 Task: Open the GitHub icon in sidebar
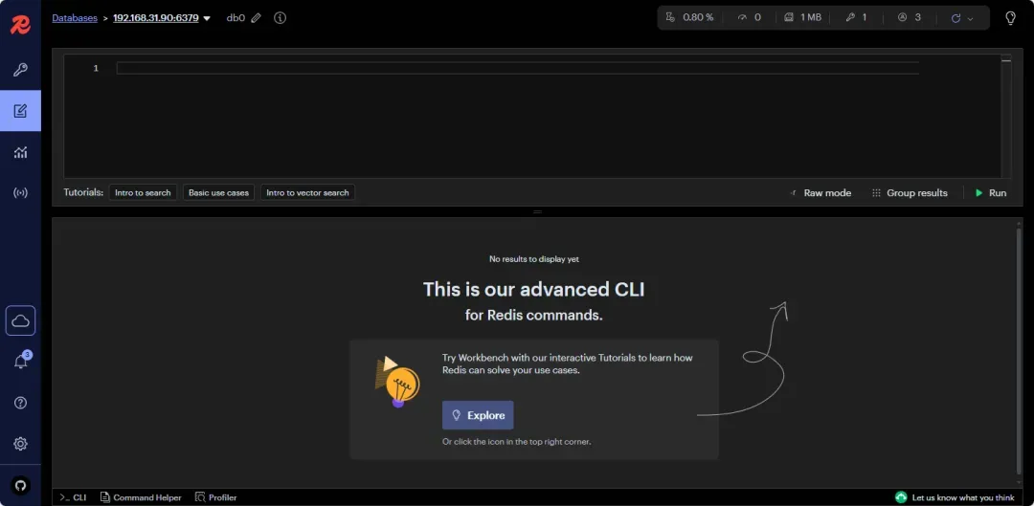[20, 486]
